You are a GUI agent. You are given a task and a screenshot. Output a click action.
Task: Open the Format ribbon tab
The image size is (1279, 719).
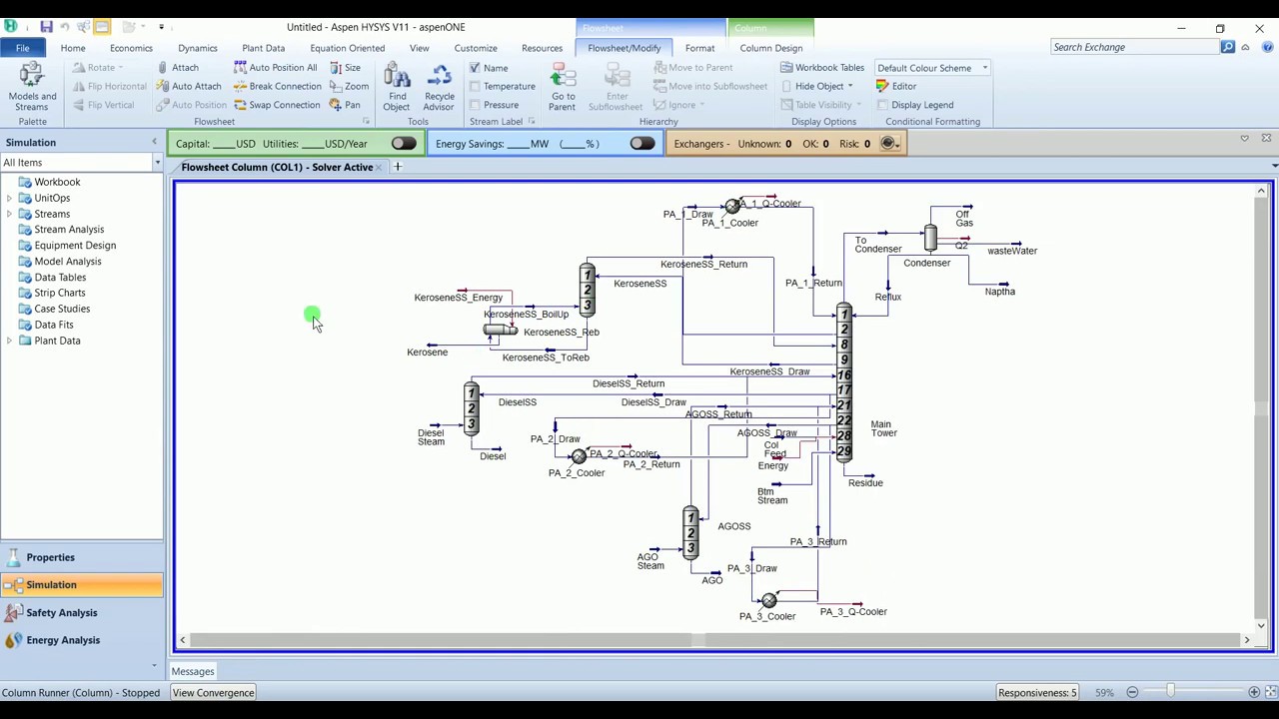[699, 48]
